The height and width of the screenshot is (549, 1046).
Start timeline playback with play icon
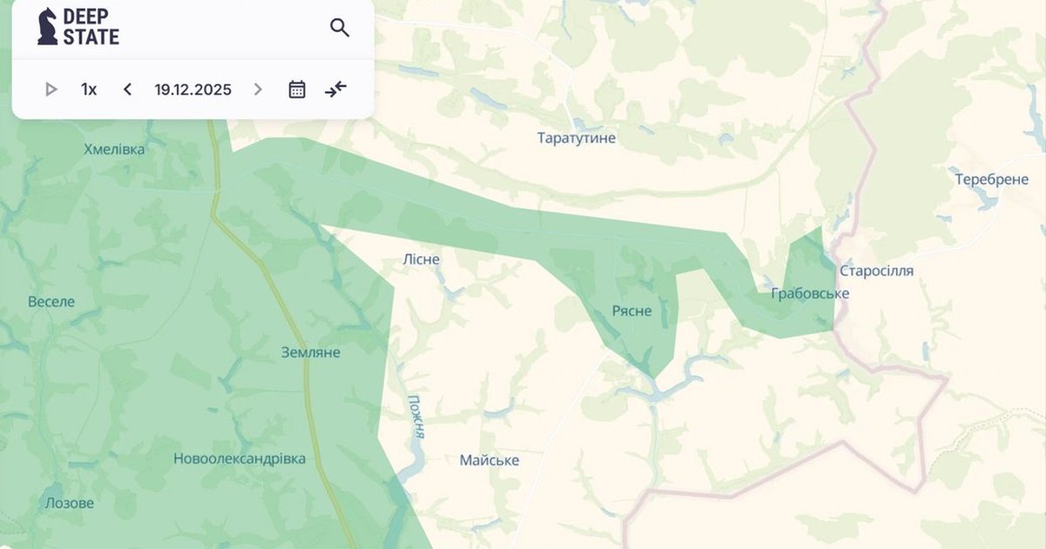(51, 89)
